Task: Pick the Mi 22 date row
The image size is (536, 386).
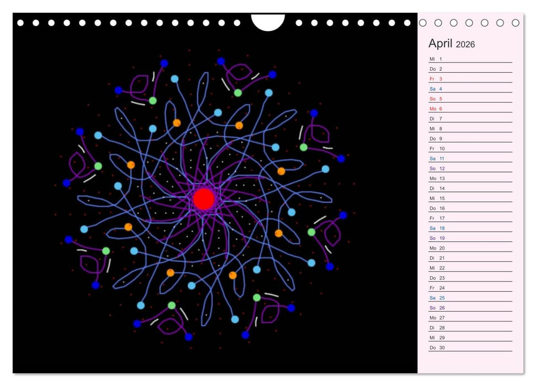Action: 470,268
